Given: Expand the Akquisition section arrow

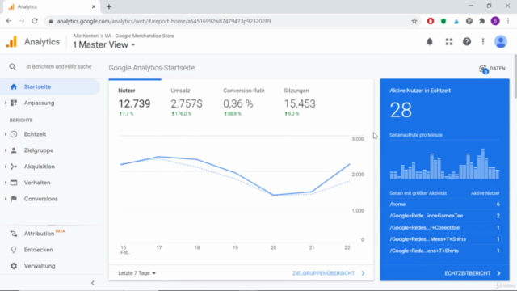Looking at the screenshot, I should (6, 167).
